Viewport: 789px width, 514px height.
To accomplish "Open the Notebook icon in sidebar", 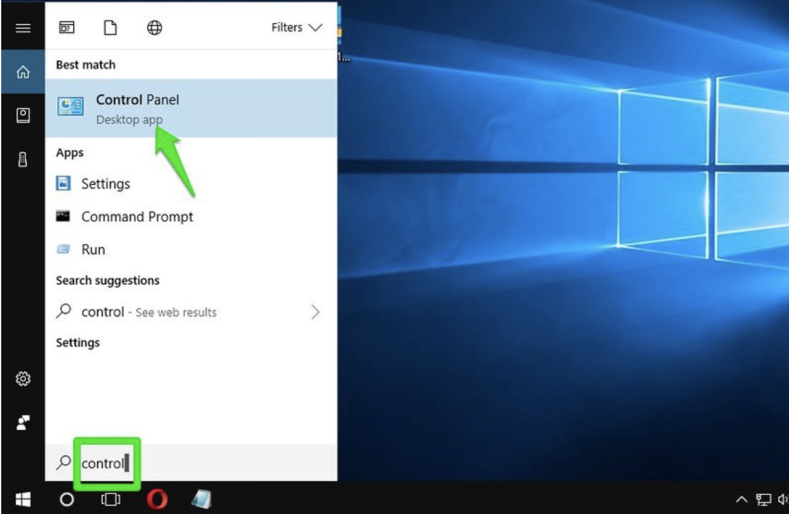I will [x=23, y=115].
